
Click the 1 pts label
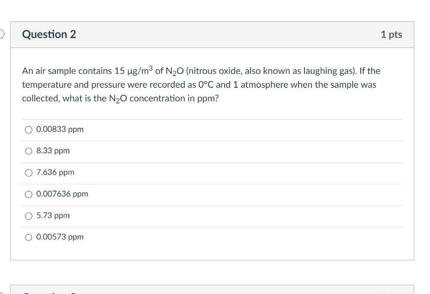coord(391,35)
